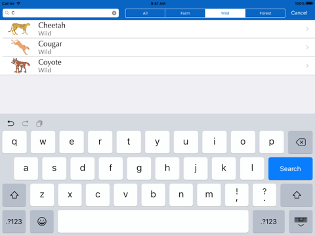
Task: Select the Forest scope tab
Action: point(265,13)
